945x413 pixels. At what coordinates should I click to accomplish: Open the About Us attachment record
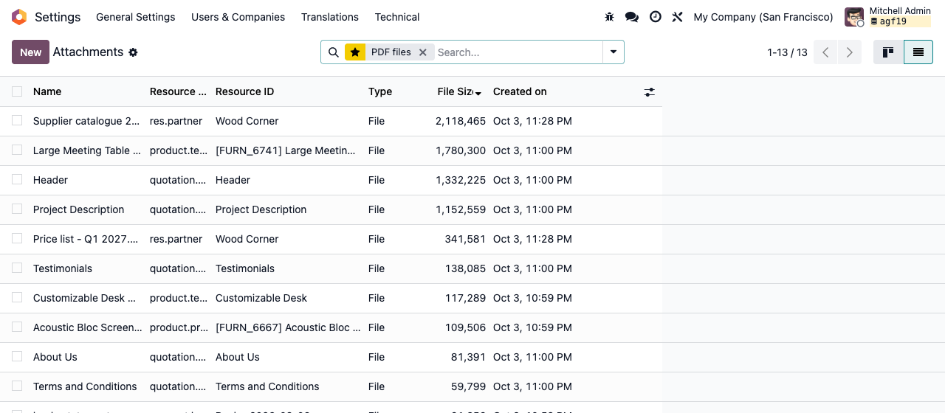click(55, 357)
